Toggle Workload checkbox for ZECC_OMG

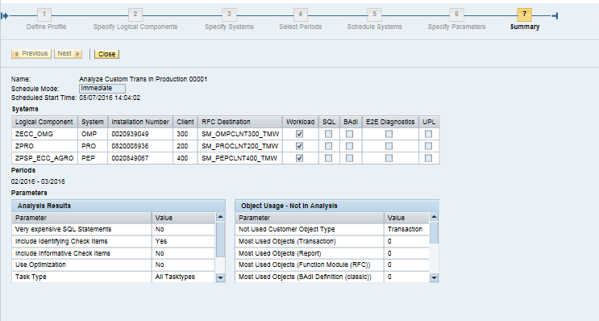[x=300, y=134]
